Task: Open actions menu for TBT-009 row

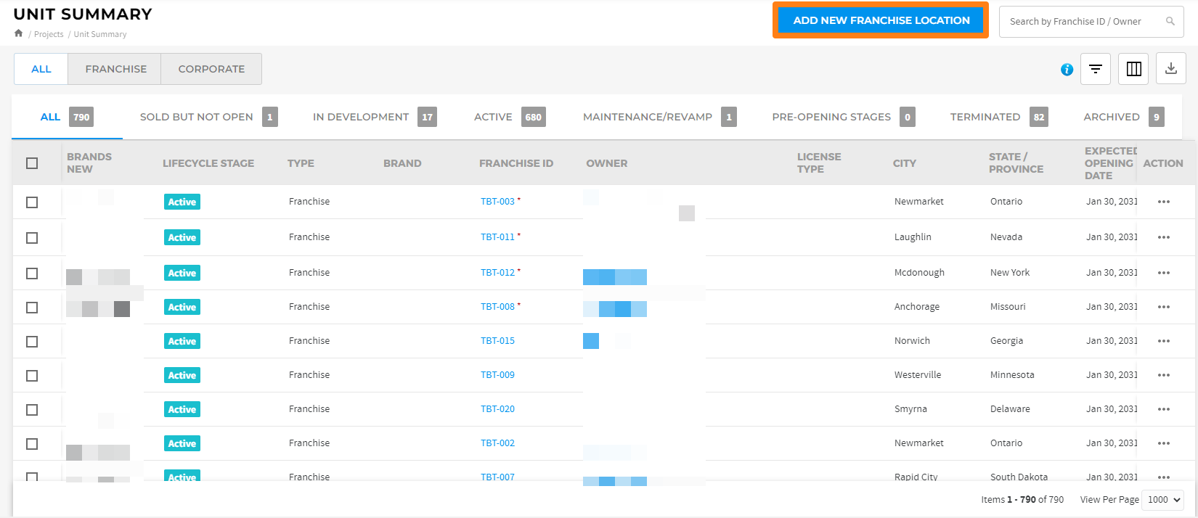Action: click(x=1164, y=375)
